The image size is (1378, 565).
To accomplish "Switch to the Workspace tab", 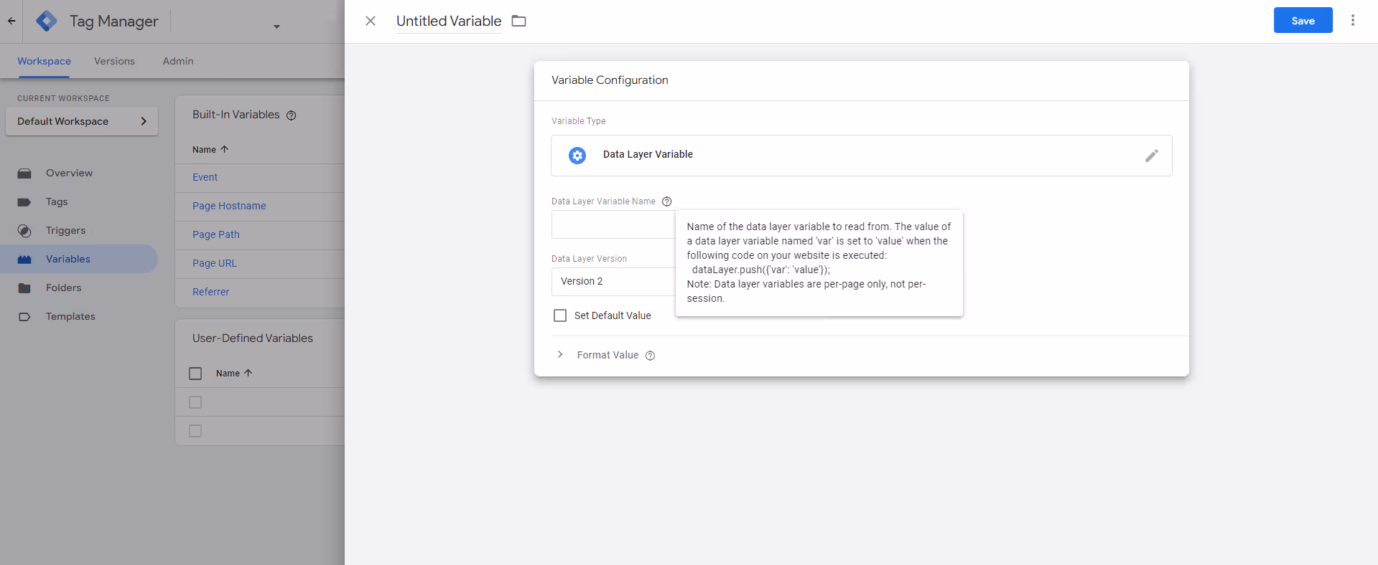I will [x=44, y=61].
